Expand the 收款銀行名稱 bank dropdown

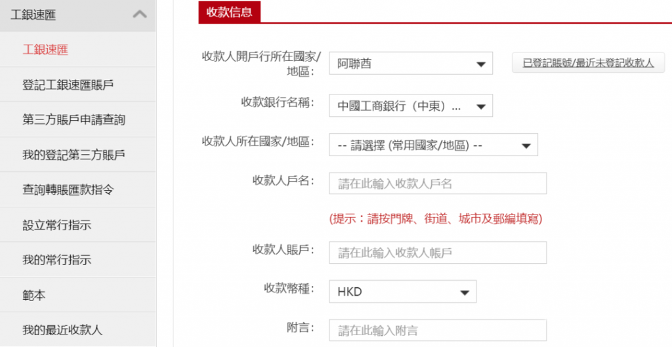pos(411,106)
